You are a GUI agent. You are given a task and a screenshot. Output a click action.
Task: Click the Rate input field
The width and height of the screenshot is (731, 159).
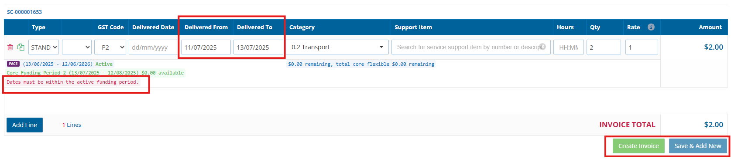[642, 47]
